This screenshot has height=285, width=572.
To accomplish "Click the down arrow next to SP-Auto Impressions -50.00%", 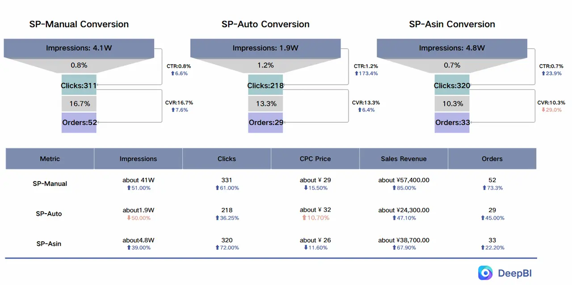I will pos(128,218).
